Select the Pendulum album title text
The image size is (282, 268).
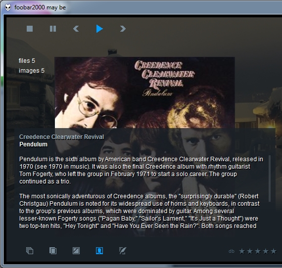coord(34,144)
